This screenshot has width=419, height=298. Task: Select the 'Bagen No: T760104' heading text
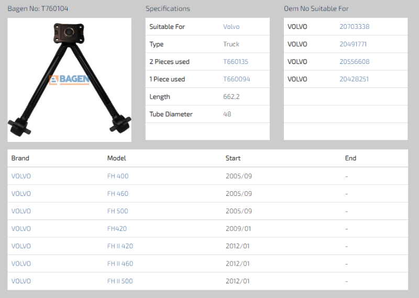click(x=38, y=8)
